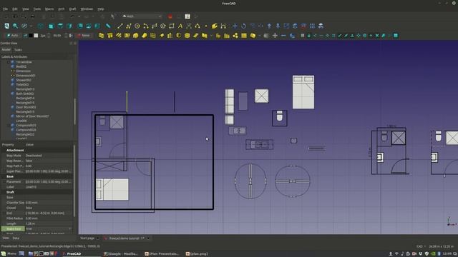Click the Draft Rotate tool
The image size is (458, 257).
point(243,26)
